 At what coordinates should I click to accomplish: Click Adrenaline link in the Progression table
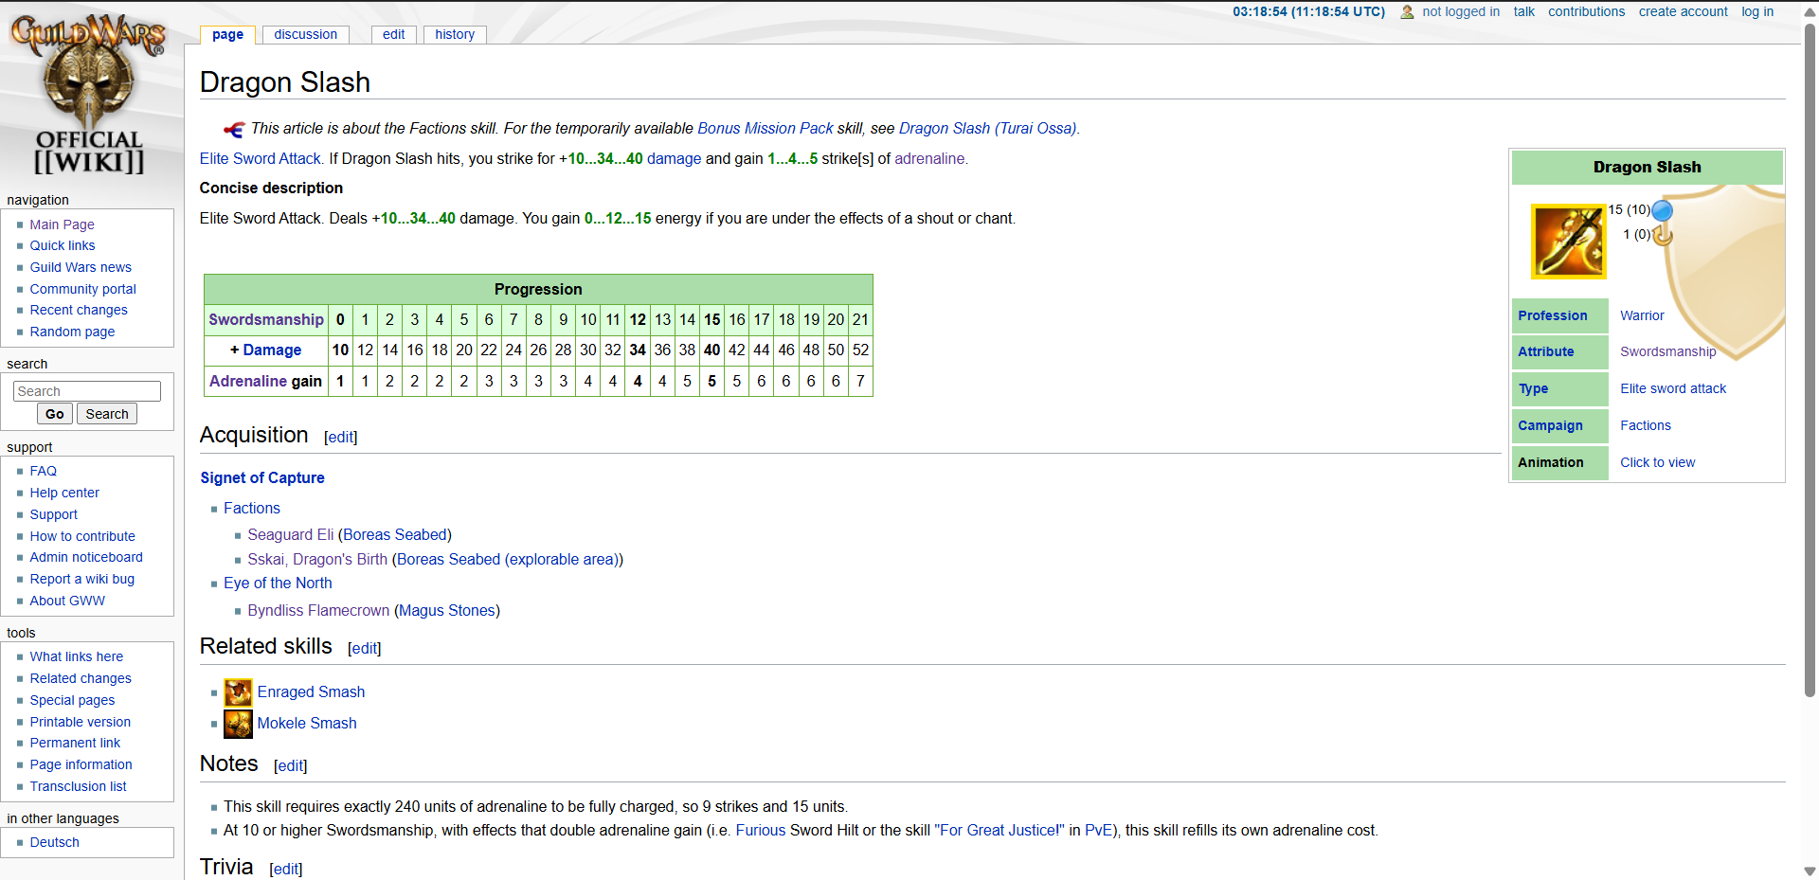[x=248, y=381]
